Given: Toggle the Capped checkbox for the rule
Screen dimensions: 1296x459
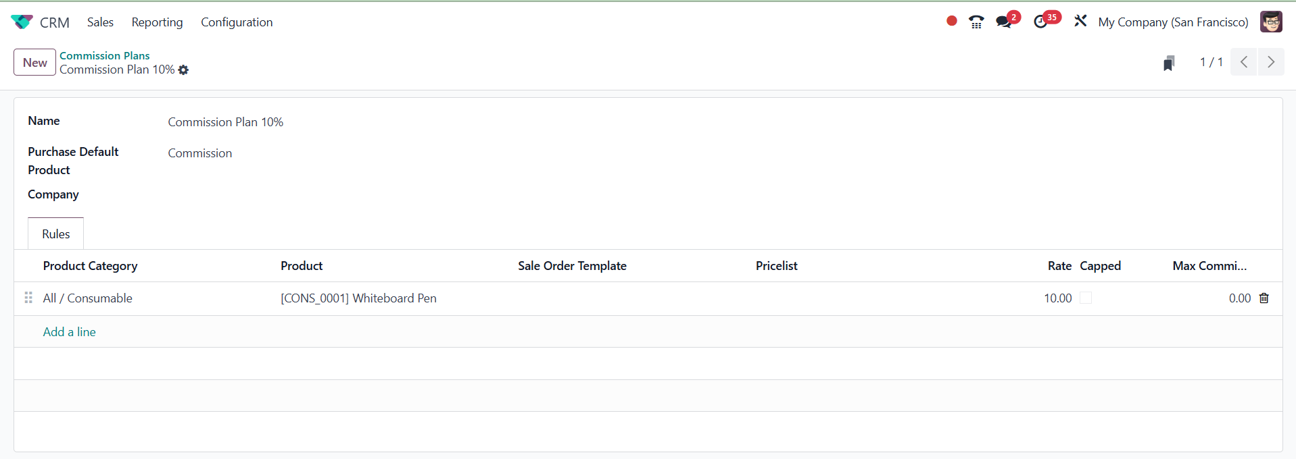Looking at the screenshot, I should coord(1086,298).
